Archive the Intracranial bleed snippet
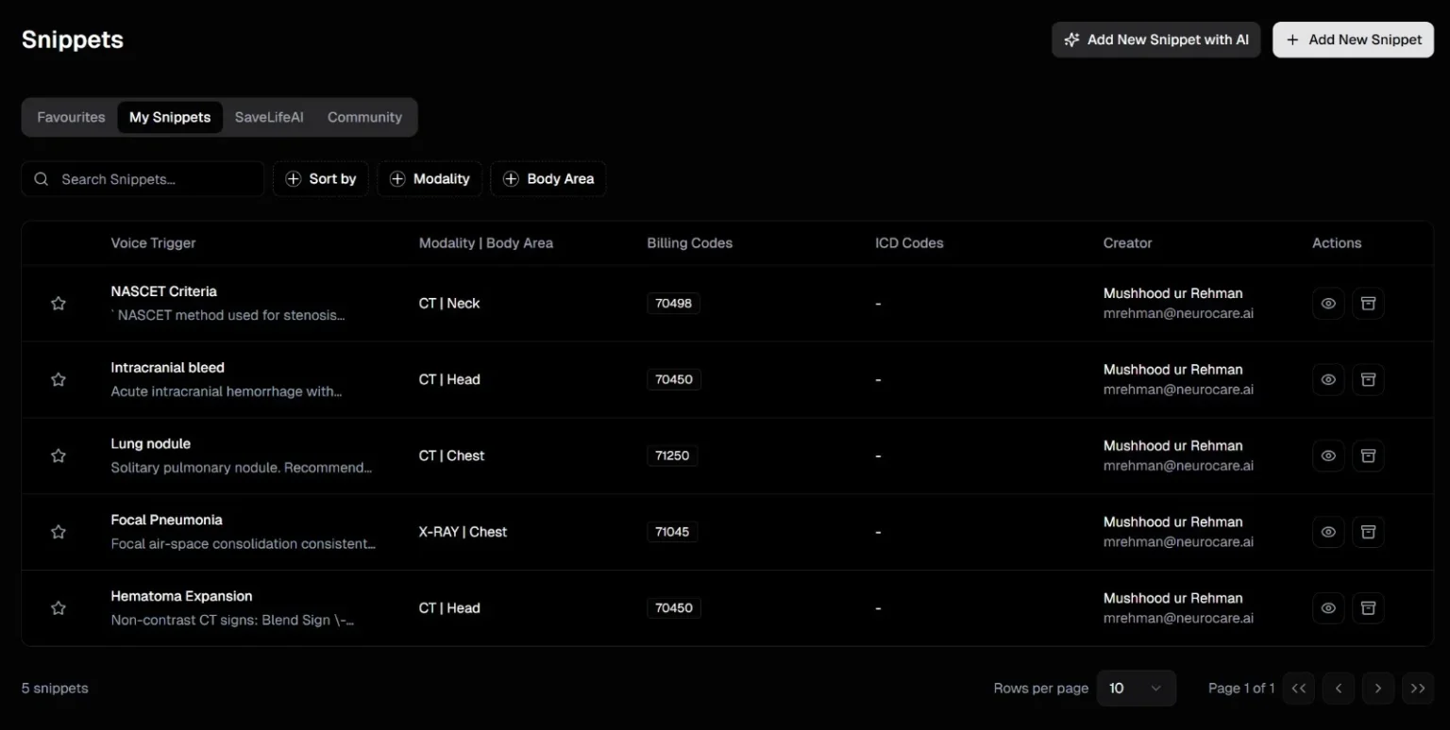This screenshot has width=1450, height=730. coord(1368,380)
